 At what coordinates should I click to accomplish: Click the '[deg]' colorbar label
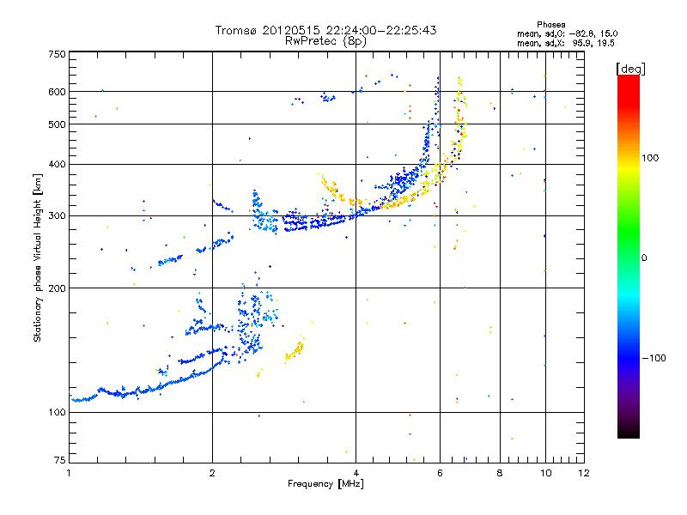630,70
